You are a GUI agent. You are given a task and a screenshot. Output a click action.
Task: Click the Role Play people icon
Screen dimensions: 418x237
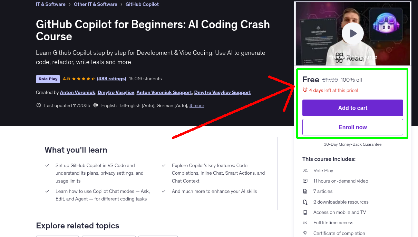tap(305, 170)
